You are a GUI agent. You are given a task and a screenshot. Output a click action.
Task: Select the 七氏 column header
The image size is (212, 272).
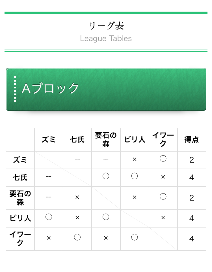(x=77, y=140)
